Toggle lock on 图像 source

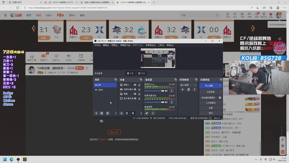point(139,94)
